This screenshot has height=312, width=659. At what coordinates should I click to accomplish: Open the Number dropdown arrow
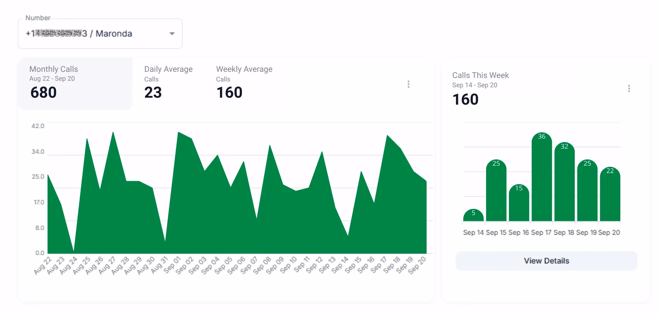point(172,34)
